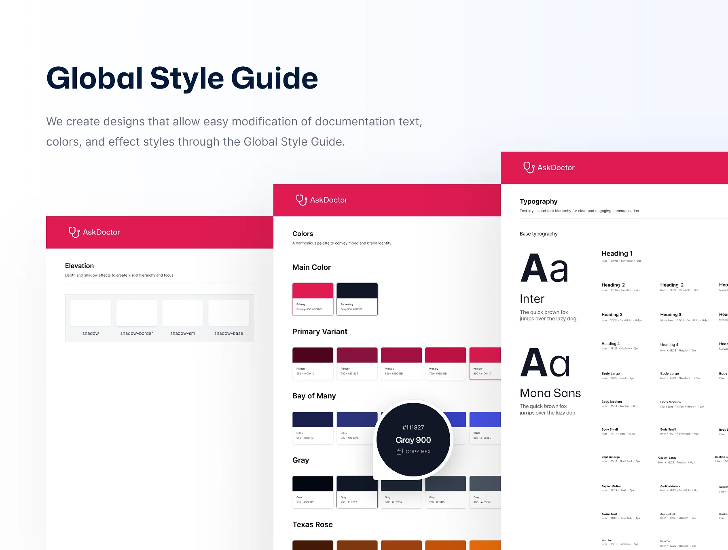Click the 'shadow' elevation sample card
The image size is (728, 550).
[91, 313]
